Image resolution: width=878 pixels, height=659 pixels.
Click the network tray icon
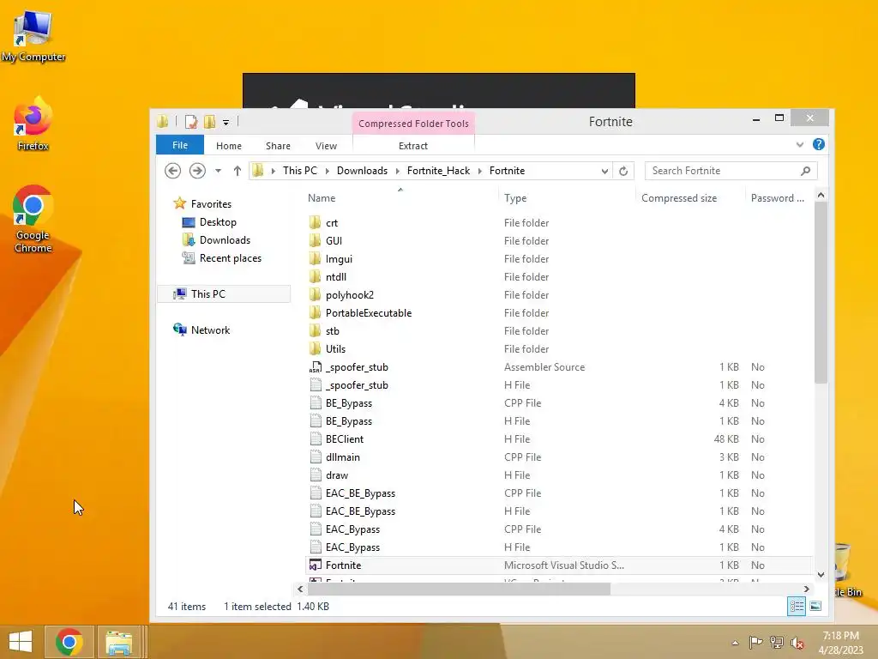tap(777, 642)
